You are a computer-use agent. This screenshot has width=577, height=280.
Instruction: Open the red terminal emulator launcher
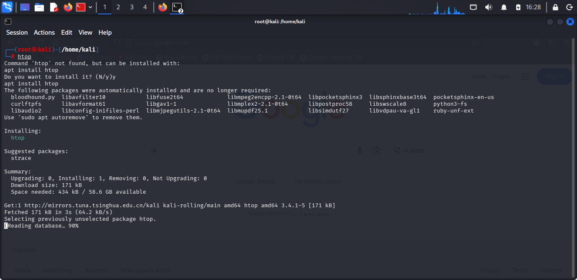[x=81, y=7]
